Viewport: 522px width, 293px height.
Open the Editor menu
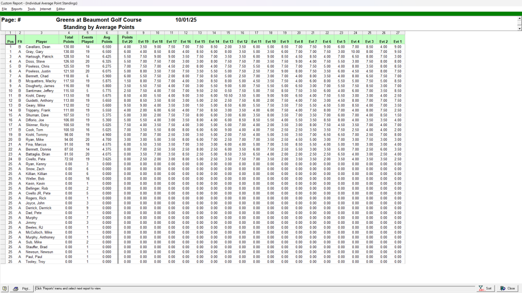click(x=61, y=9)
